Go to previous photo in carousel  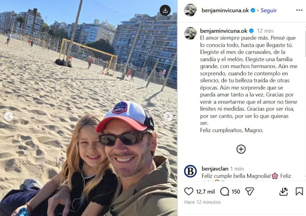9,117
